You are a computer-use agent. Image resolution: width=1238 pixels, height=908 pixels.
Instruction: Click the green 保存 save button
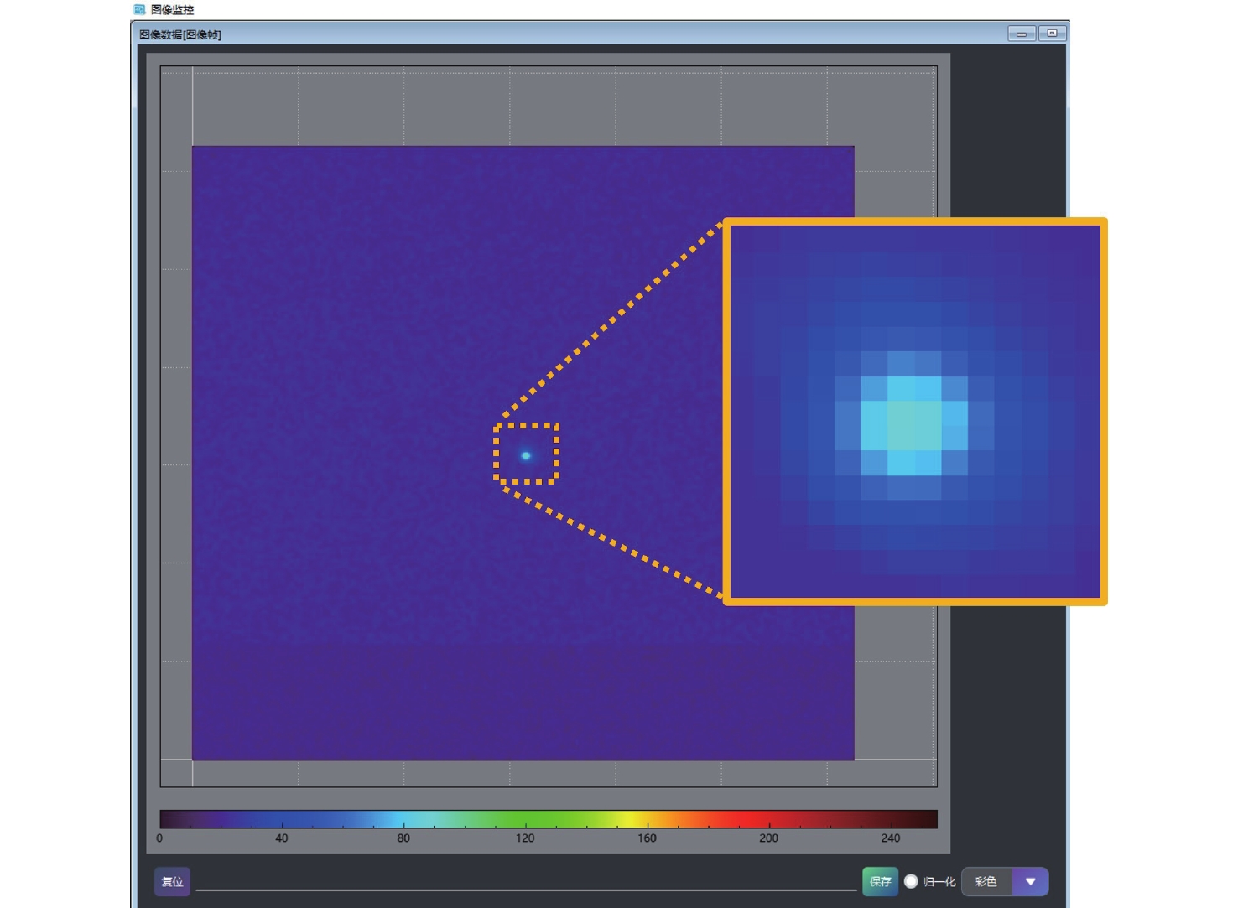pos(880,881)
